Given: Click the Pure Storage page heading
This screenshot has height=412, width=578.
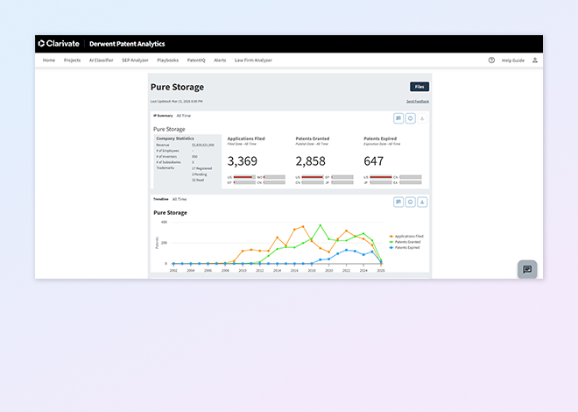Looking at the screenshot, I should coord(177,87).
